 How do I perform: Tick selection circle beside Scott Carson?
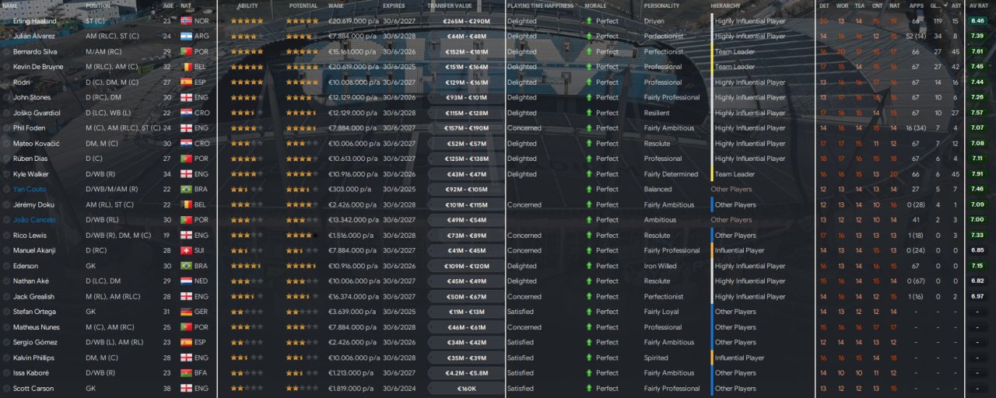coord(6,389)
